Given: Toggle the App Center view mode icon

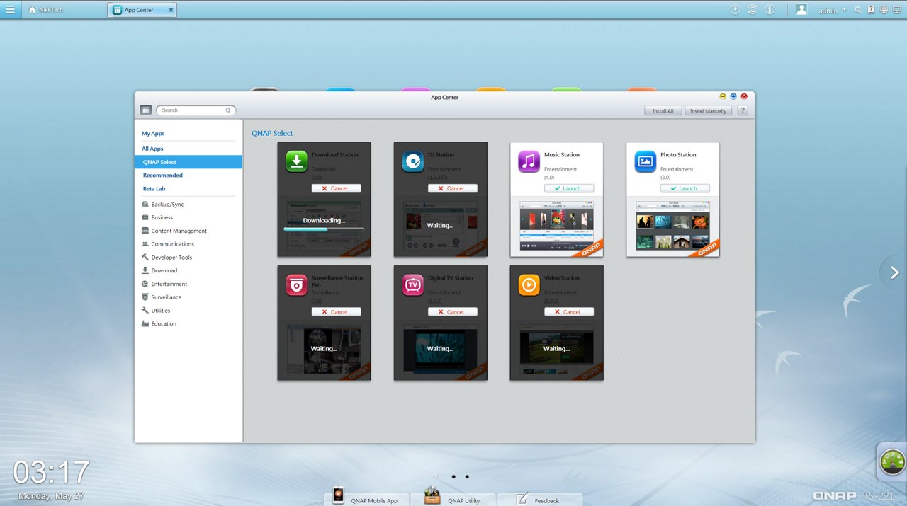Looking at the screenshot, I should pos(146,110).
